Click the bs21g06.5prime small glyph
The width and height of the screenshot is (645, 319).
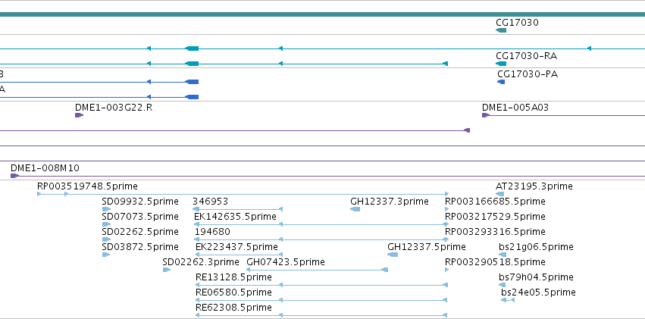[503, 255]
